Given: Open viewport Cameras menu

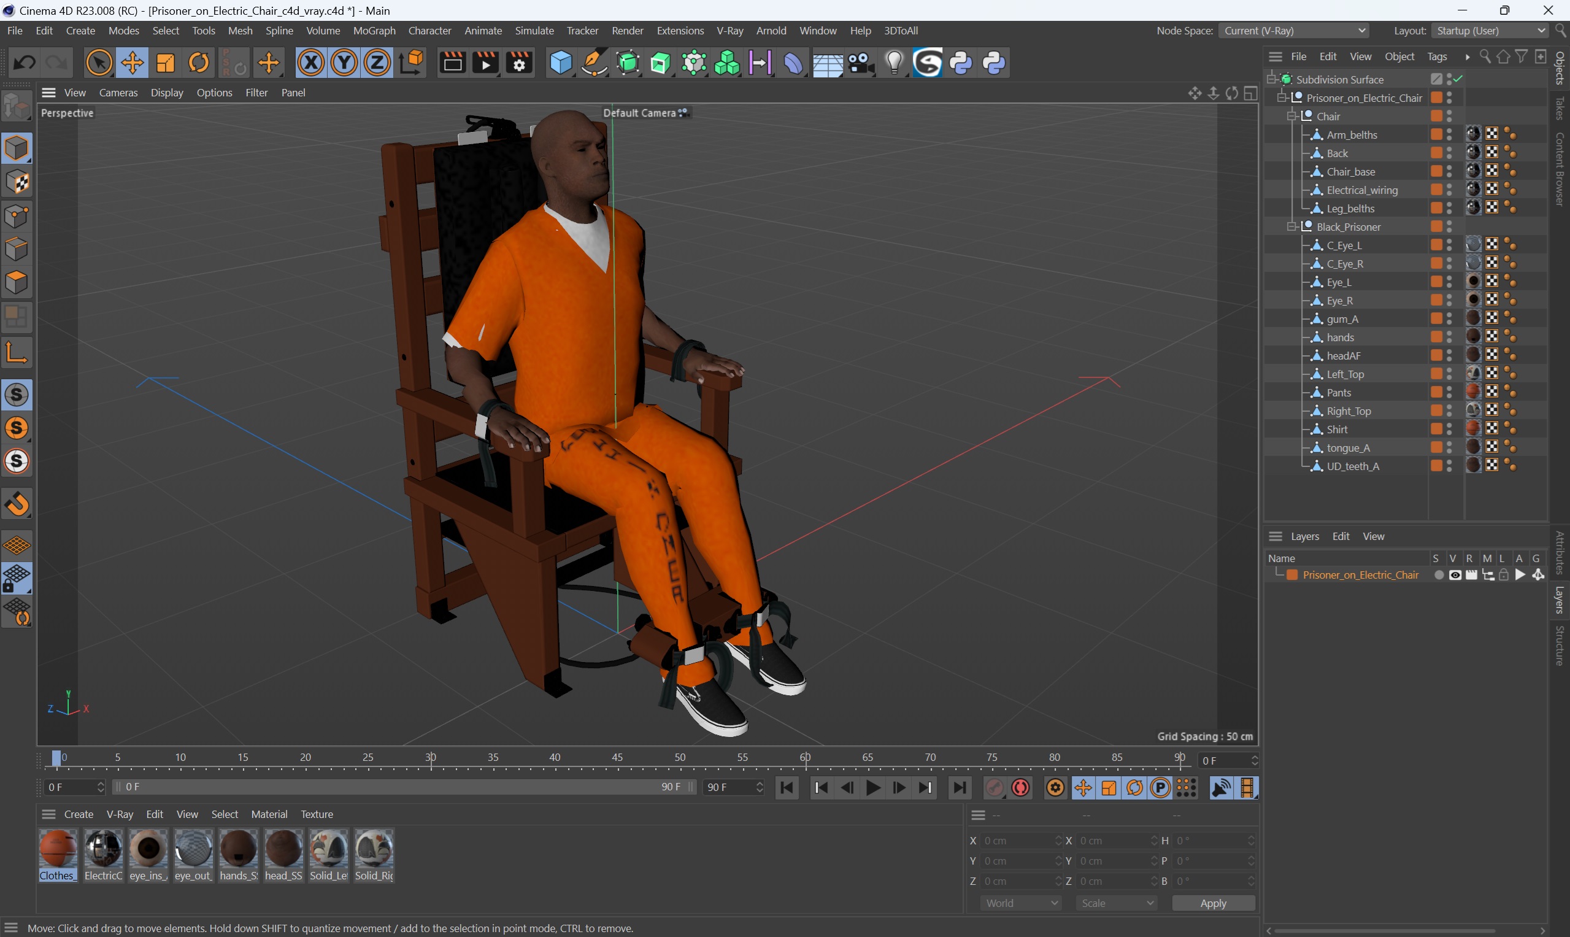Looking at the screenshot, I should click(118, 92).
